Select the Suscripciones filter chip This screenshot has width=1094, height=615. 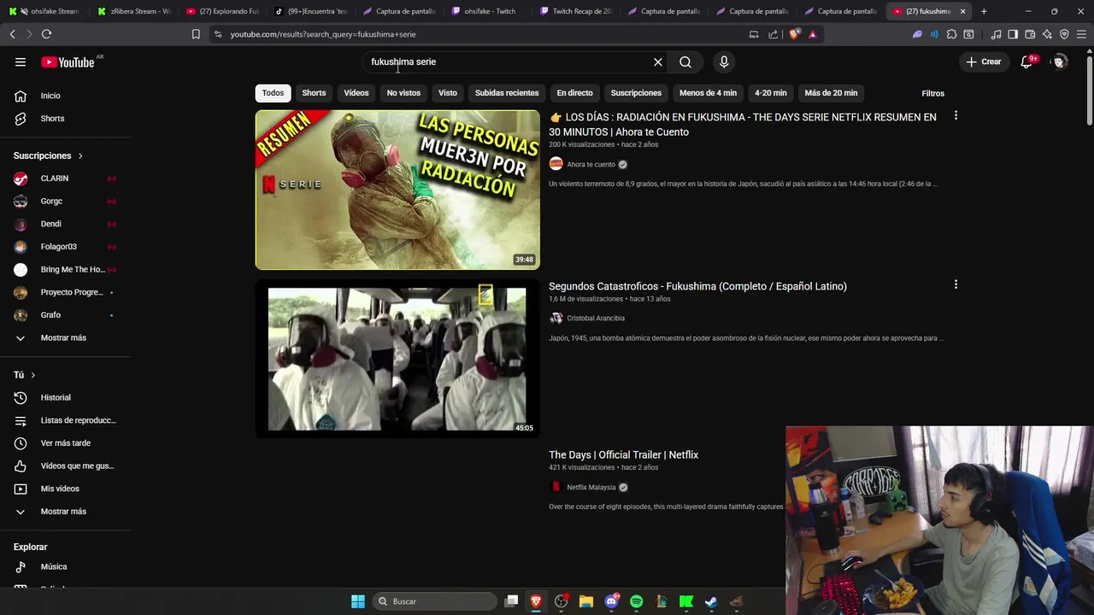(636, 93)
